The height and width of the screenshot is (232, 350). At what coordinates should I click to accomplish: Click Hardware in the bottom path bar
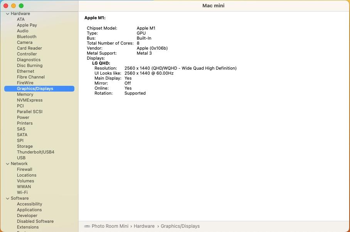144,226
